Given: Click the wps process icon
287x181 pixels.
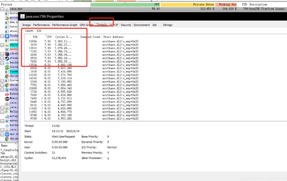Looking at the screenshot, I should (7, 134).
